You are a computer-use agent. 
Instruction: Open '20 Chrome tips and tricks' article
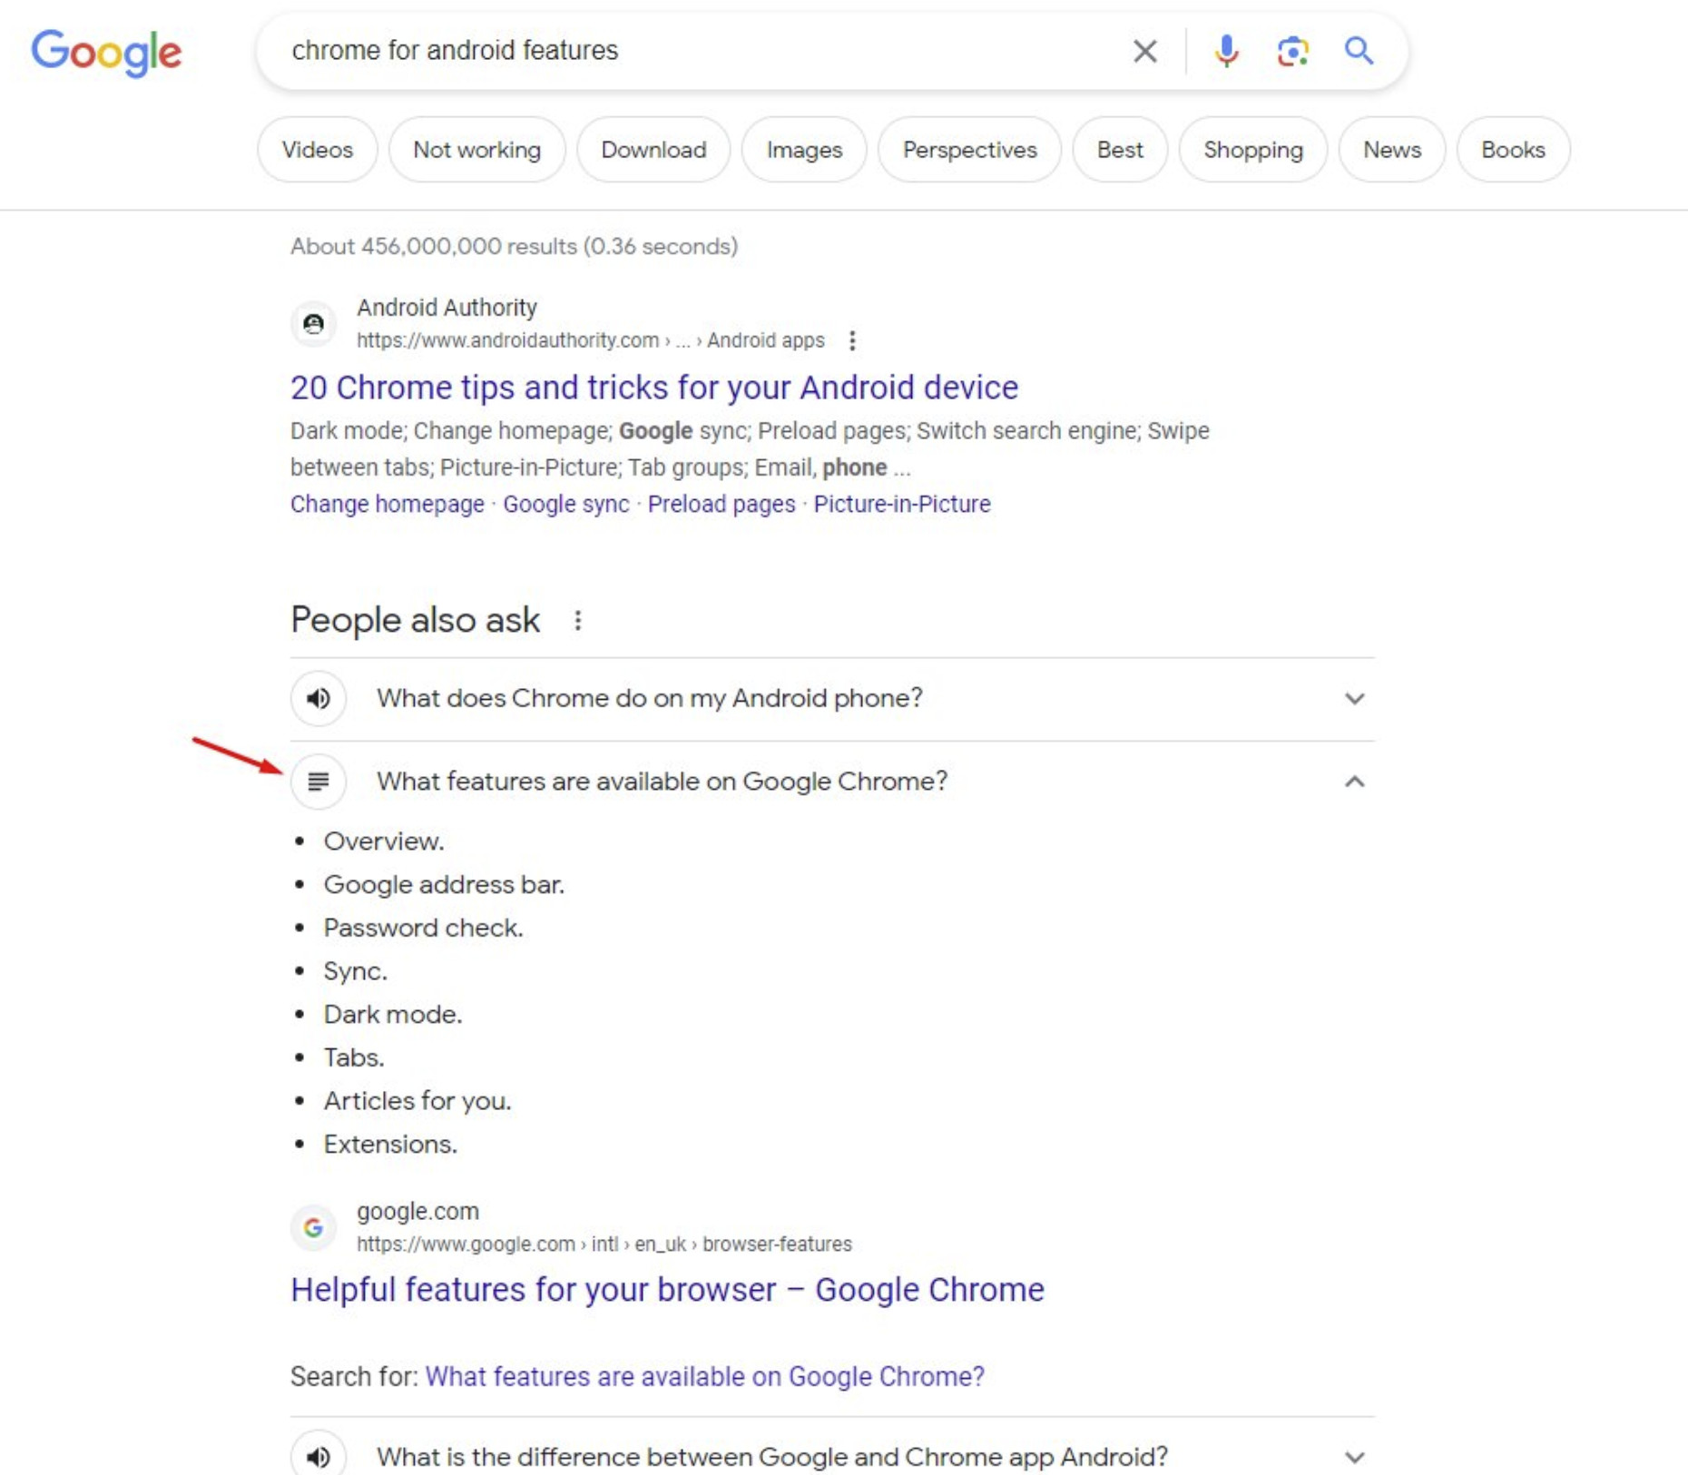[653, 388]
